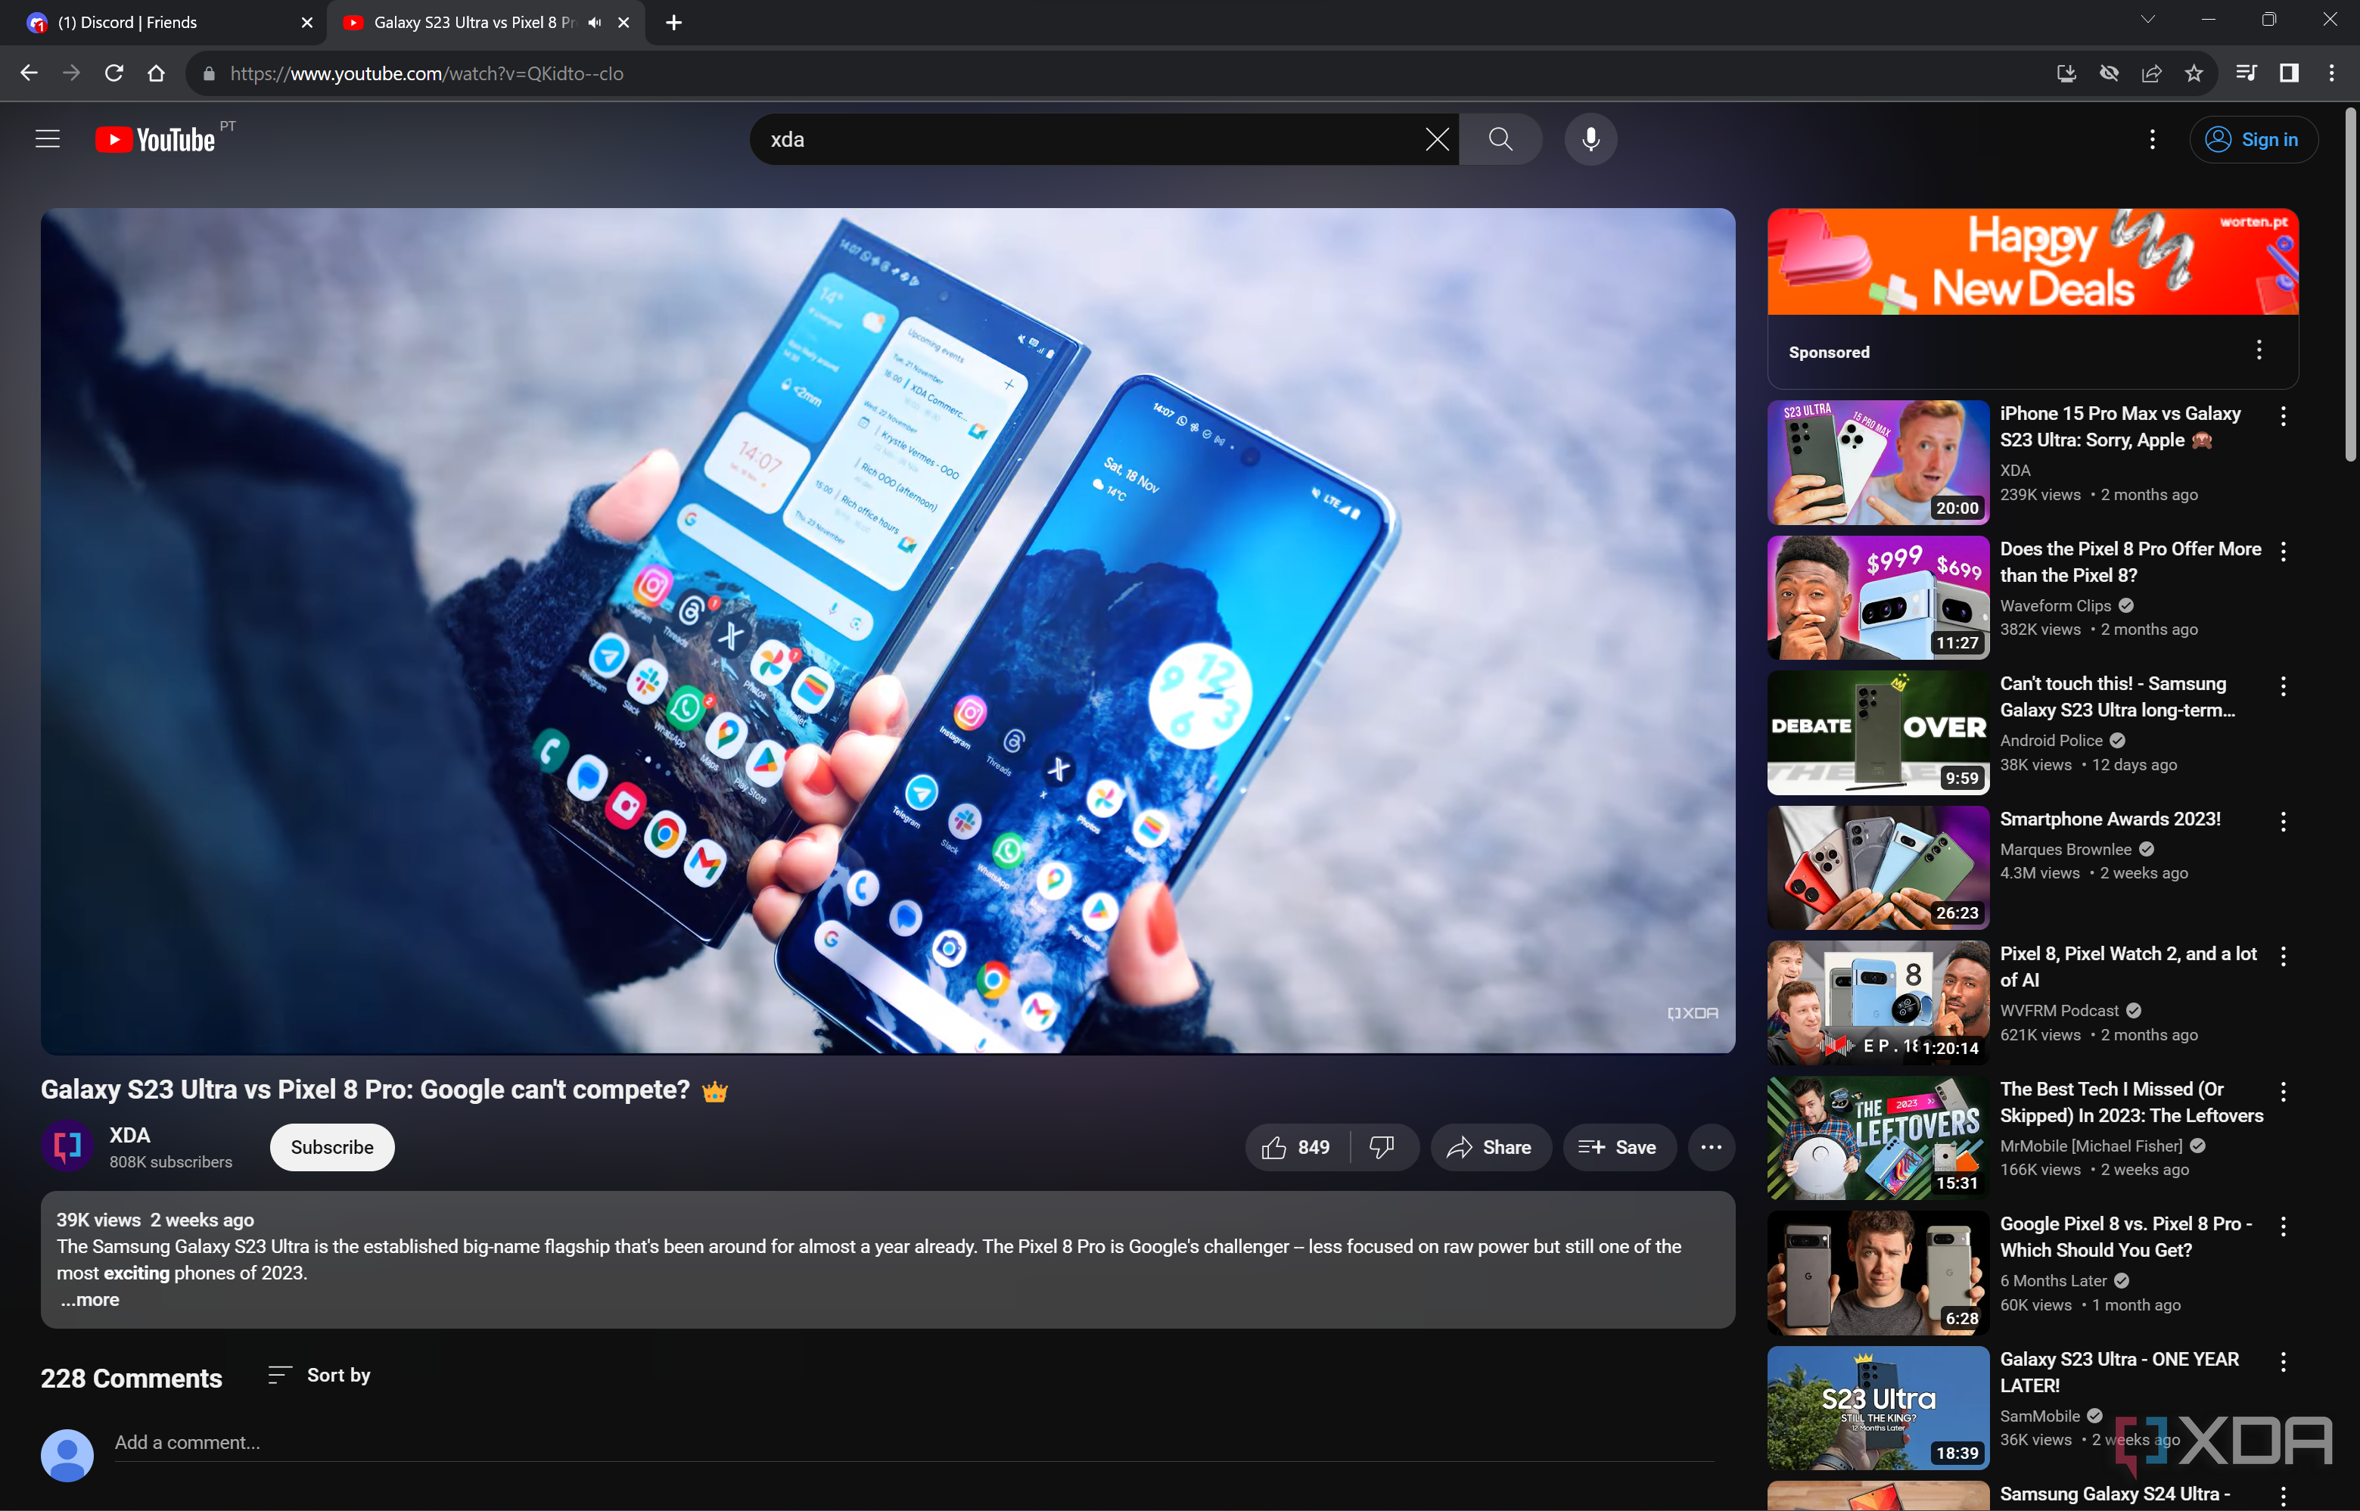The height and width of the screenshot is (1511, 2360).
Task: Open options for Smartphone Awards 2023 video
Action: [2284, 822]
